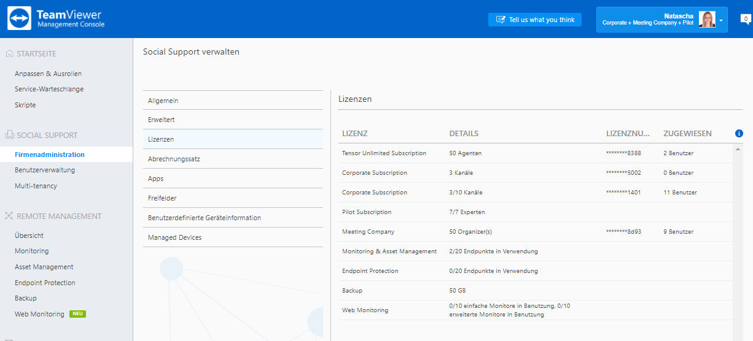The image size is (753, 341).
Task: Open the chat notification icon
Action: pyautogui.click(x=746, y=19)
